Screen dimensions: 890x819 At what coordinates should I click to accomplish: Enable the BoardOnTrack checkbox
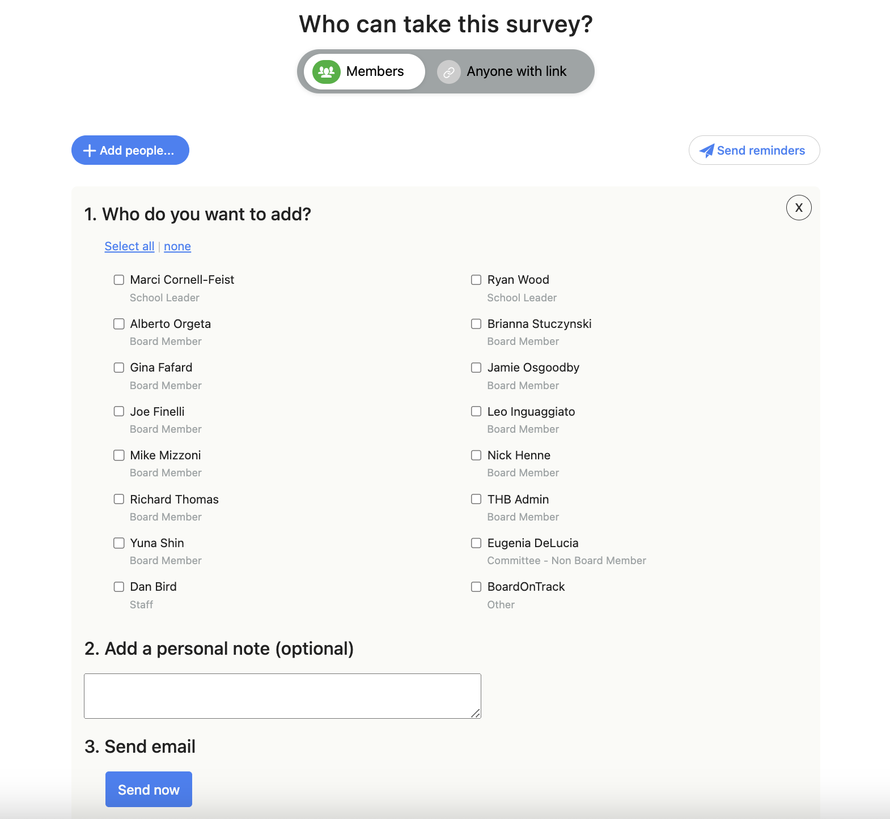(476, 587)
